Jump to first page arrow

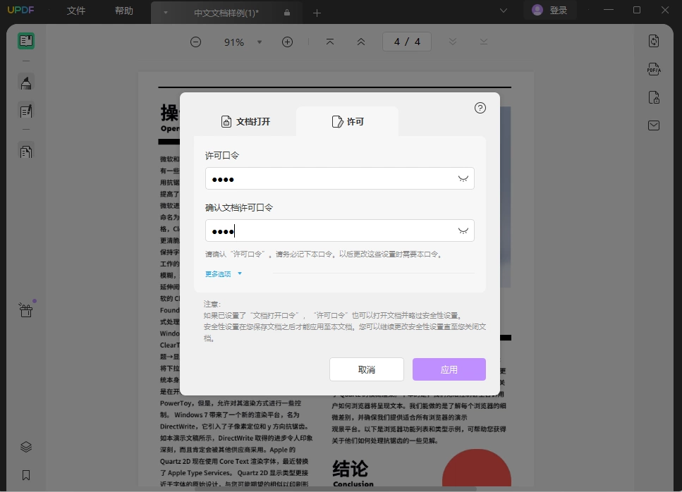330,42
